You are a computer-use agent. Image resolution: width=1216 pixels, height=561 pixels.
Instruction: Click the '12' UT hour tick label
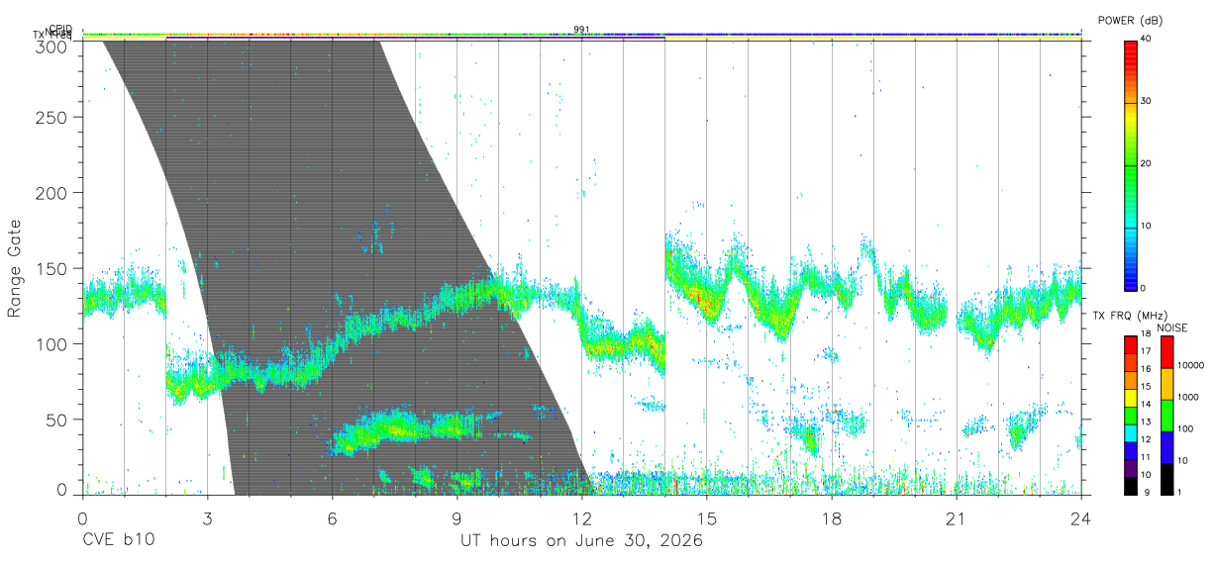(x=581, y=517)
